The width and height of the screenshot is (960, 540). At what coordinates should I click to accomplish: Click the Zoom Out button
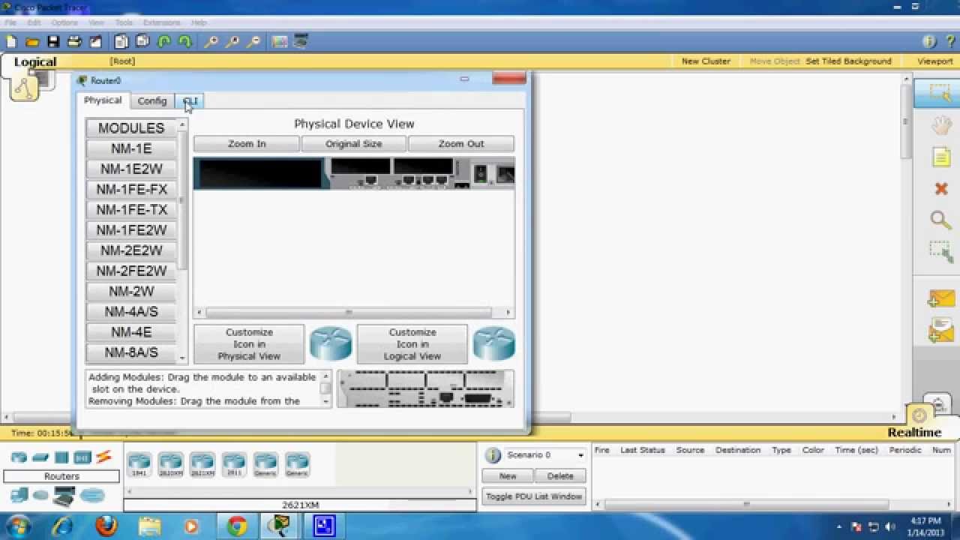click(x=461, y=144)
